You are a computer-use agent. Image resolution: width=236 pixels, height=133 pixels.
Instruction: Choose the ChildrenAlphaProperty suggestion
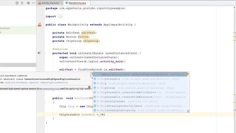[x=140, y=110]
